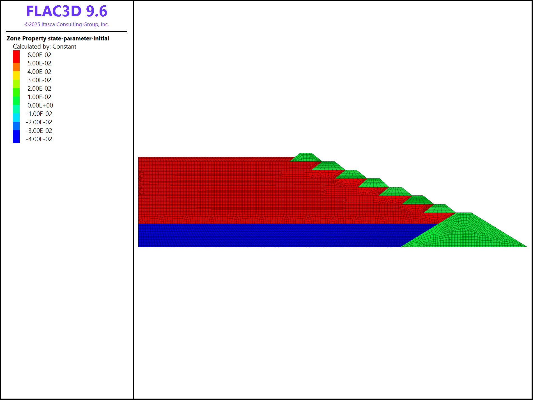533x400 pixels.
Task: Select the -2.00E-02 legend value
Action: (39, 122)
